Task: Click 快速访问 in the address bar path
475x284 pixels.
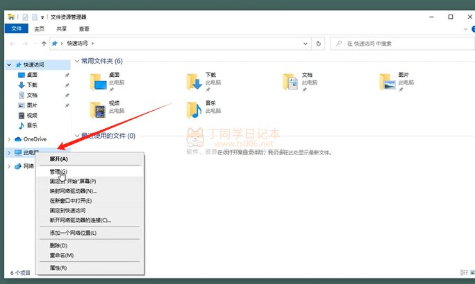Action: pos(77,44)
